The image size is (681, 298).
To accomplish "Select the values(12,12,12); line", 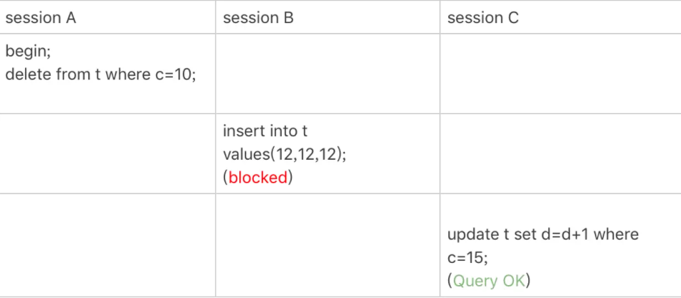I will click(285, 155).
